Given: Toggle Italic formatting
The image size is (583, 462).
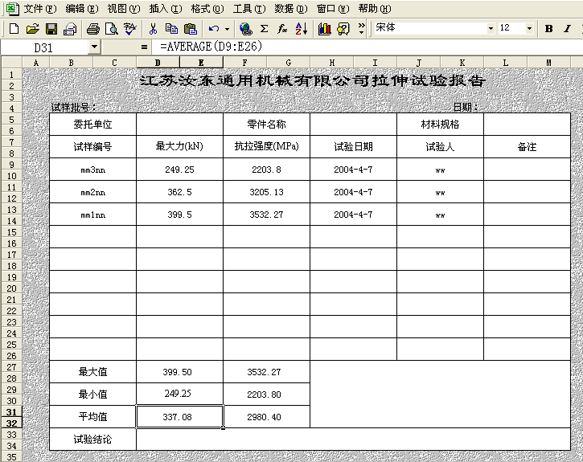Looking at the screenshot, I should click(567, 29).
